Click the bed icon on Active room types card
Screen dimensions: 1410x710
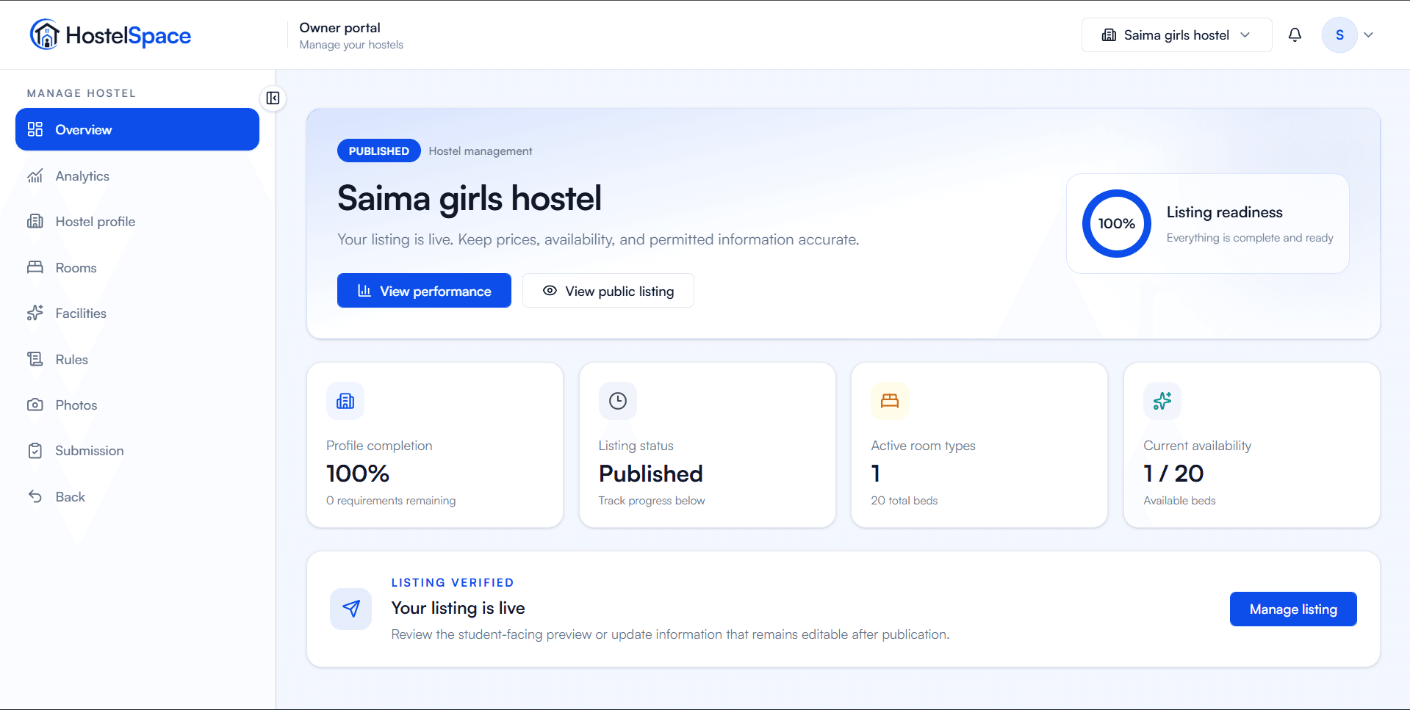click(x=890, y=401)
